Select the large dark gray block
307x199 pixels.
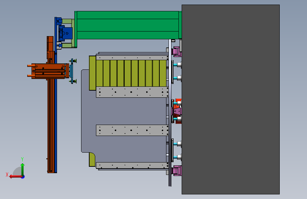[x=231, y=100]
